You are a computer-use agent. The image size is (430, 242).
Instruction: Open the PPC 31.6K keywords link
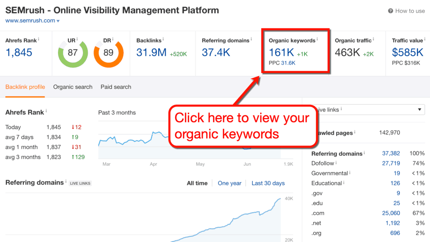(x=288, y=63)
